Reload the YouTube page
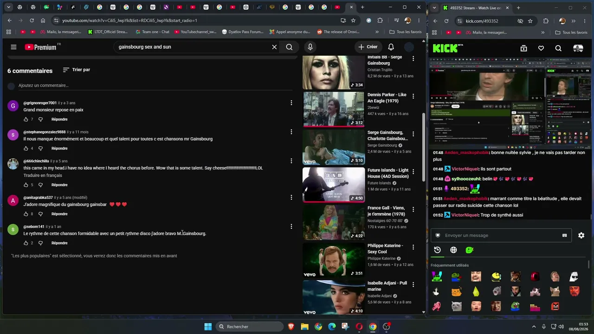 tap(32, 20)
